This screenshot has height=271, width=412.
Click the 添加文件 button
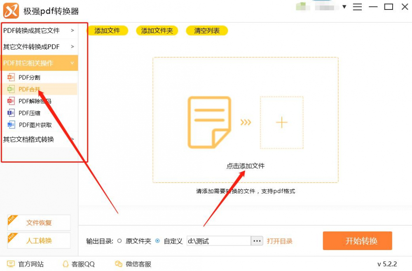click(107, 31)
